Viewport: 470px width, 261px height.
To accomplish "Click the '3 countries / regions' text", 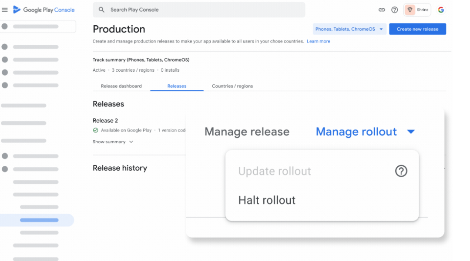I will 133,70.
